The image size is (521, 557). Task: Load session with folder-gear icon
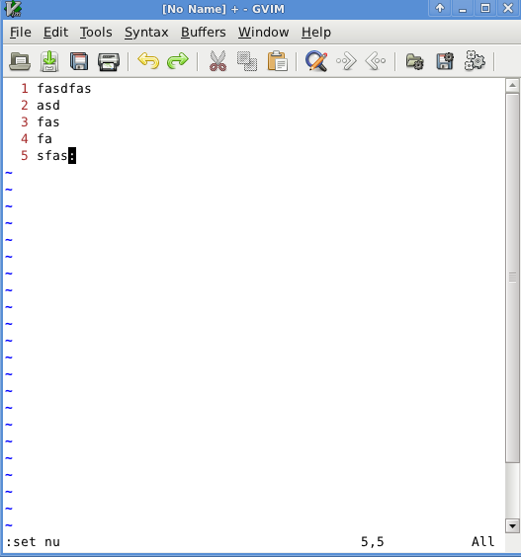pyautogui.click(x=415, y=61)
